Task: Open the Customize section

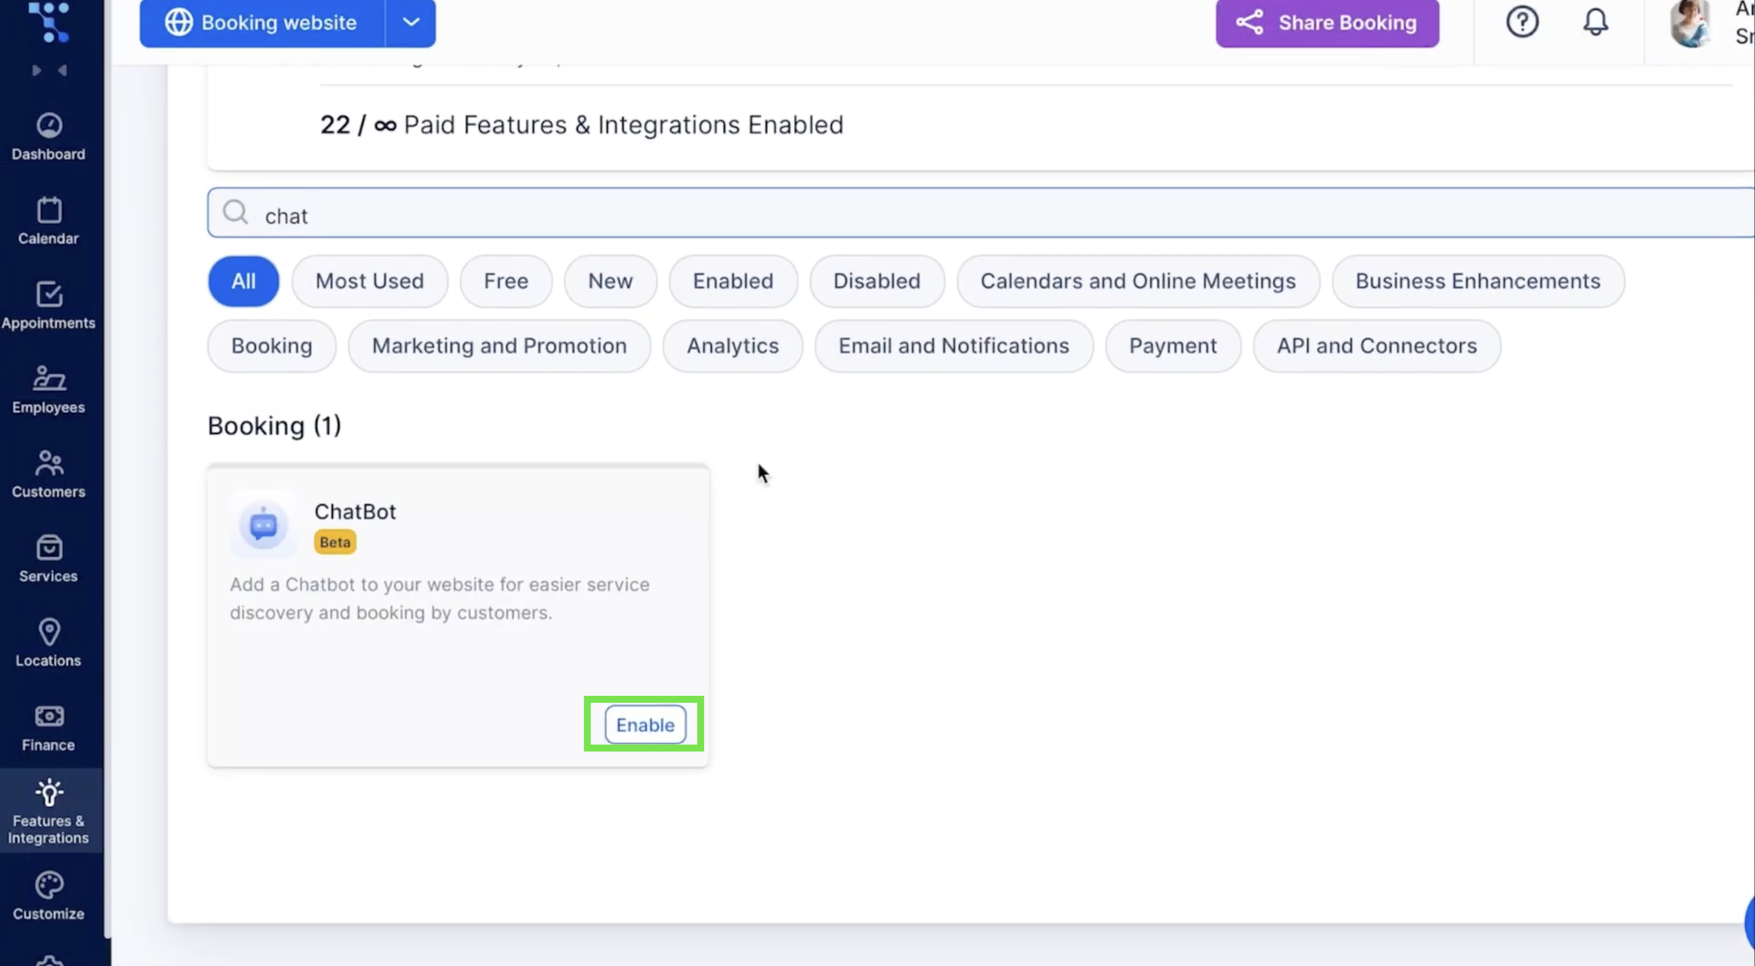Action: [x=49, y=895]
